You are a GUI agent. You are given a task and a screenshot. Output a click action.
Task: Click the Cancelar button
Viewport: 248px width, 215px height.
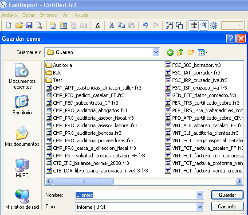click(x=227, y=207)
